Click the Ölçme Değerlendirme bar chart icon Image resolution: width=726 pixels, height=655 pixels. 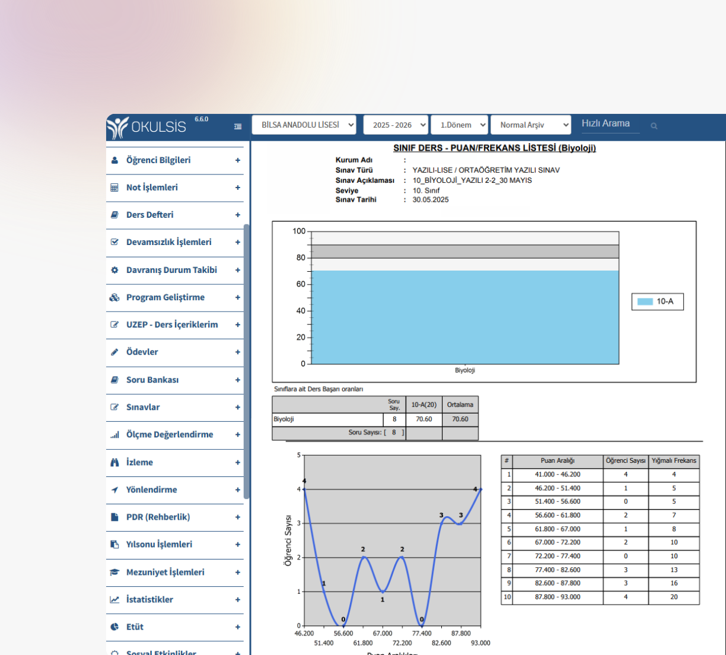[114, 435]
